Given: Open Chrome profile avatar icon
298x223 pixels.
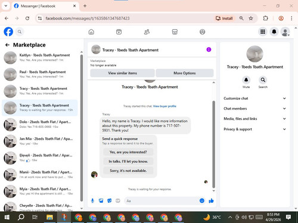Looking at the screenshot, I should pyautogui.click(x=281, y=18).
